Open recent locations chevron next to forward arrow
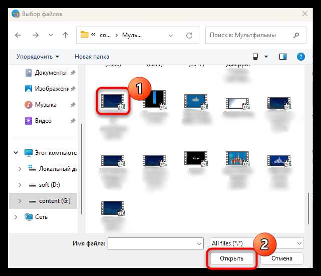This screenshot has height=276, width=321. [x=51, y=35]
